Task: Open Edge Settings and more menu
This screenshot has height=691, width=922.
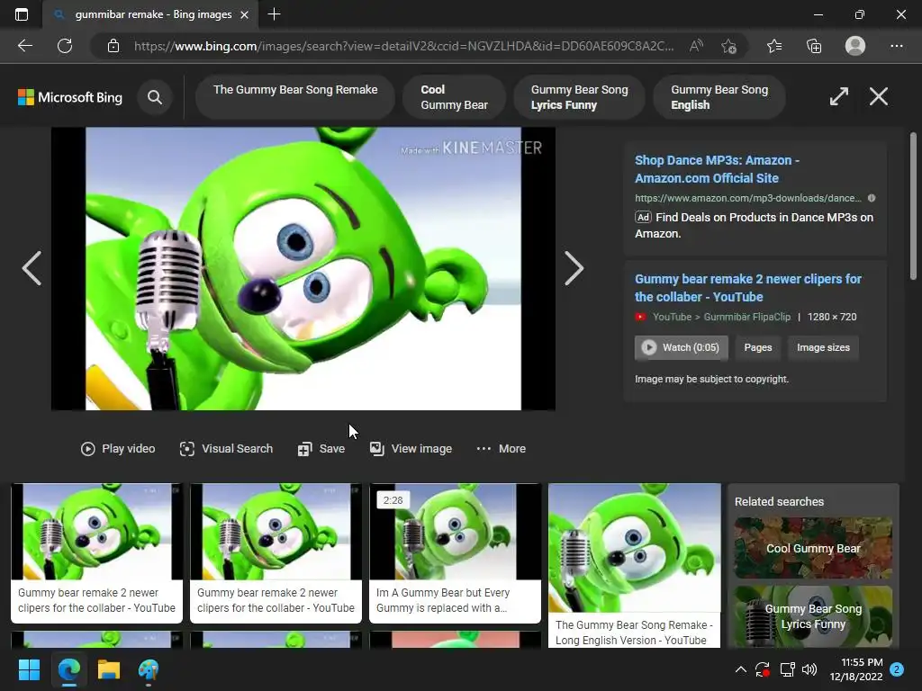Action: tap(896, 46)
